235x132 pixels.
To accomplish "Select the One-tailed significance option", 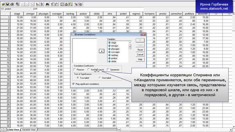I will tap(100, 78).
